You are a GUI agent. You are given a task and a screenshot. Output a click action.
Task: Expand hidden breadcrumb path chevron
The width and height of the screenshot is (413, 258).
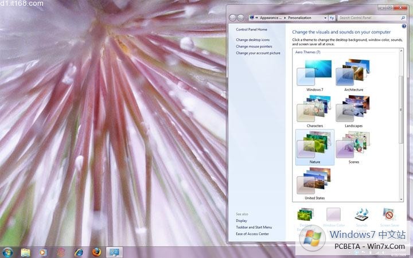coord(256,18)
